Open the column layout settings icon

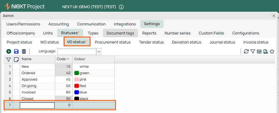pyautogui.click(x=259, y=52)
